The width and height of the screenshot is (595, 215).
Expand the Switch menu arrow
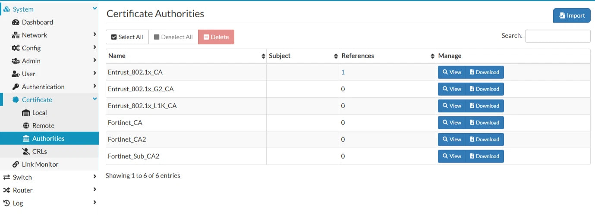pyautogui.click(x=94, y=177)
